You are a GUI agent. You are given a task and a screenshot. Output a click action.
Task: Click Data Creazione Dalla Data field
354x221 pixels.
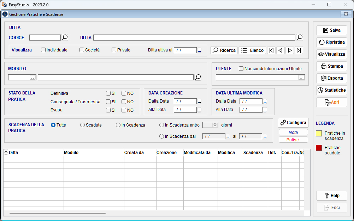(x=185, y=102)
